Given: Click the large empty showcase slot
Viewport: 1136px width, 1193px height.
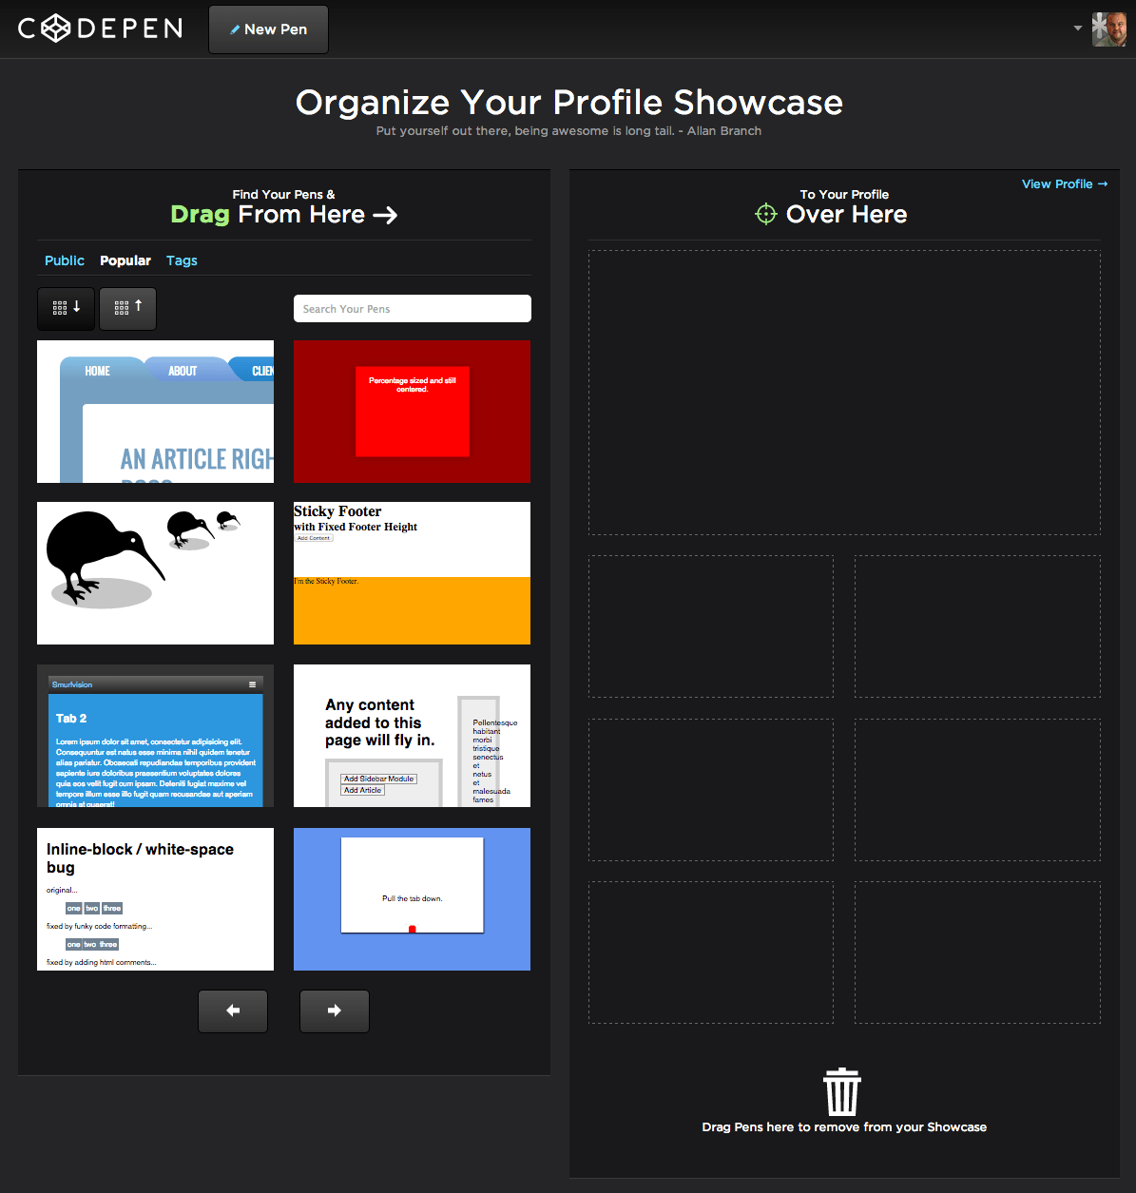Looking at the screenshot, I should tap(844, 393).
